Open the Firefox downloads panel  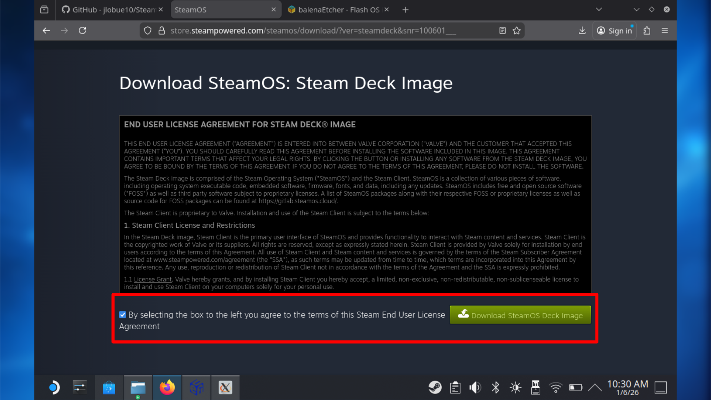582,31
